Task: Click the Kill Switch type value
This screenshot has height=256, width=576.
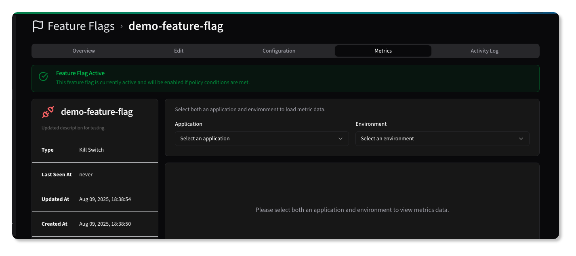Action: tap(91, 150)
